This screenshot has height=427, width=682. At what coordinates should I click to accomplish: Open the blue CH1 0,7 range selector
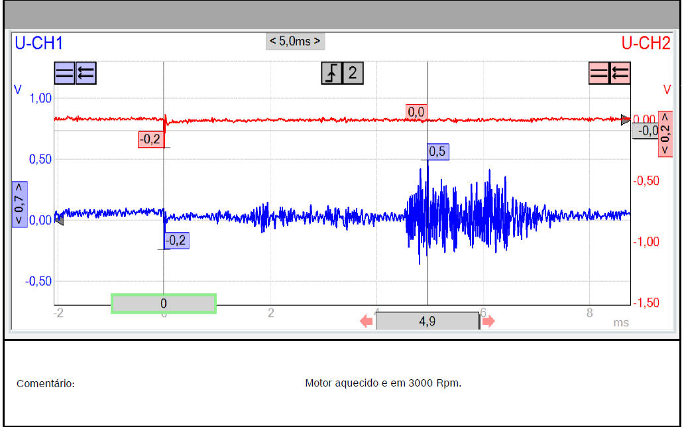(x=19, y=204)
